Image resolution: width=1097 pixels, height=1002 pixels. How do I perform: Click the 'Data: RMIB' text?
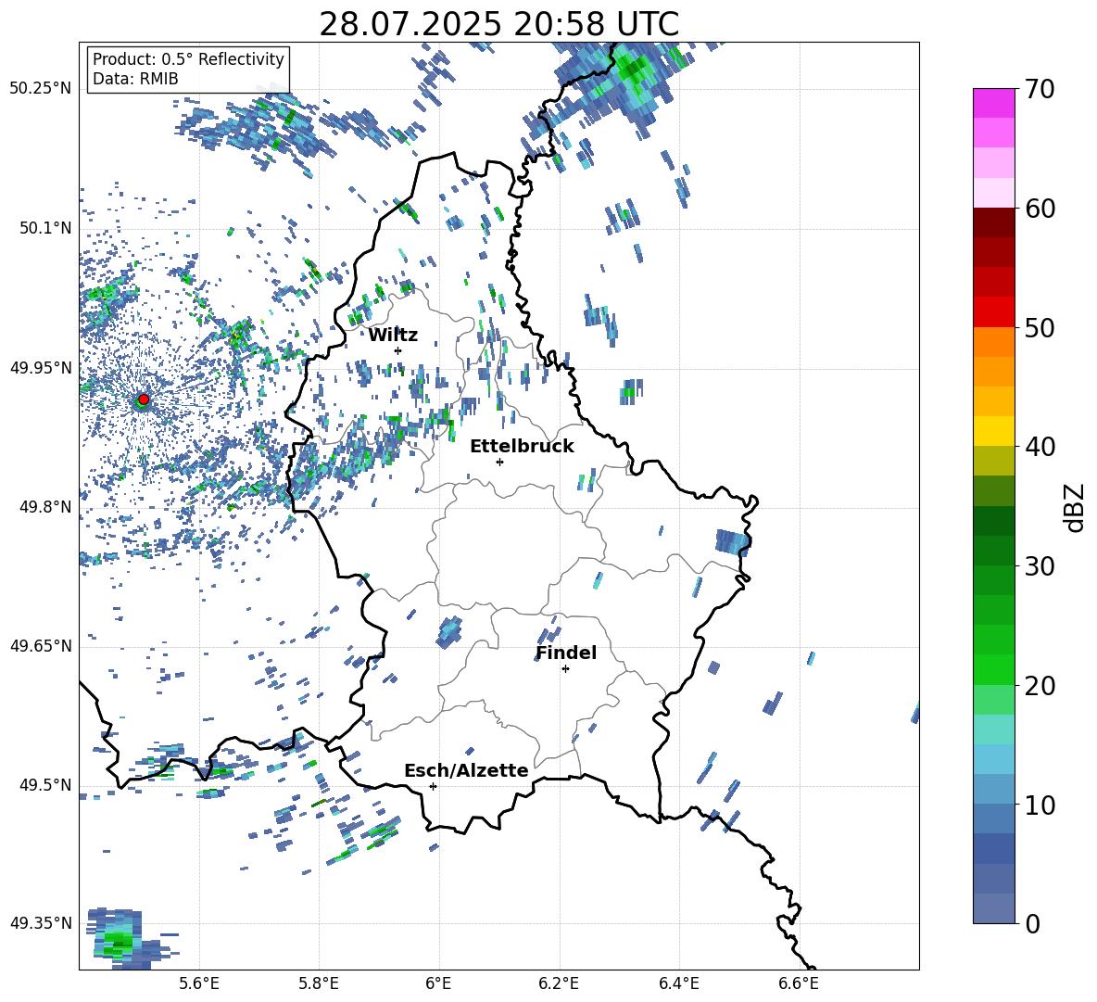pyautogui.click(x=135, y=79)
